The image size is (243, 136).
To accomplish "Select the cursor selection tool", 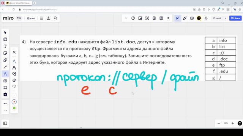I will click(5, 32).
